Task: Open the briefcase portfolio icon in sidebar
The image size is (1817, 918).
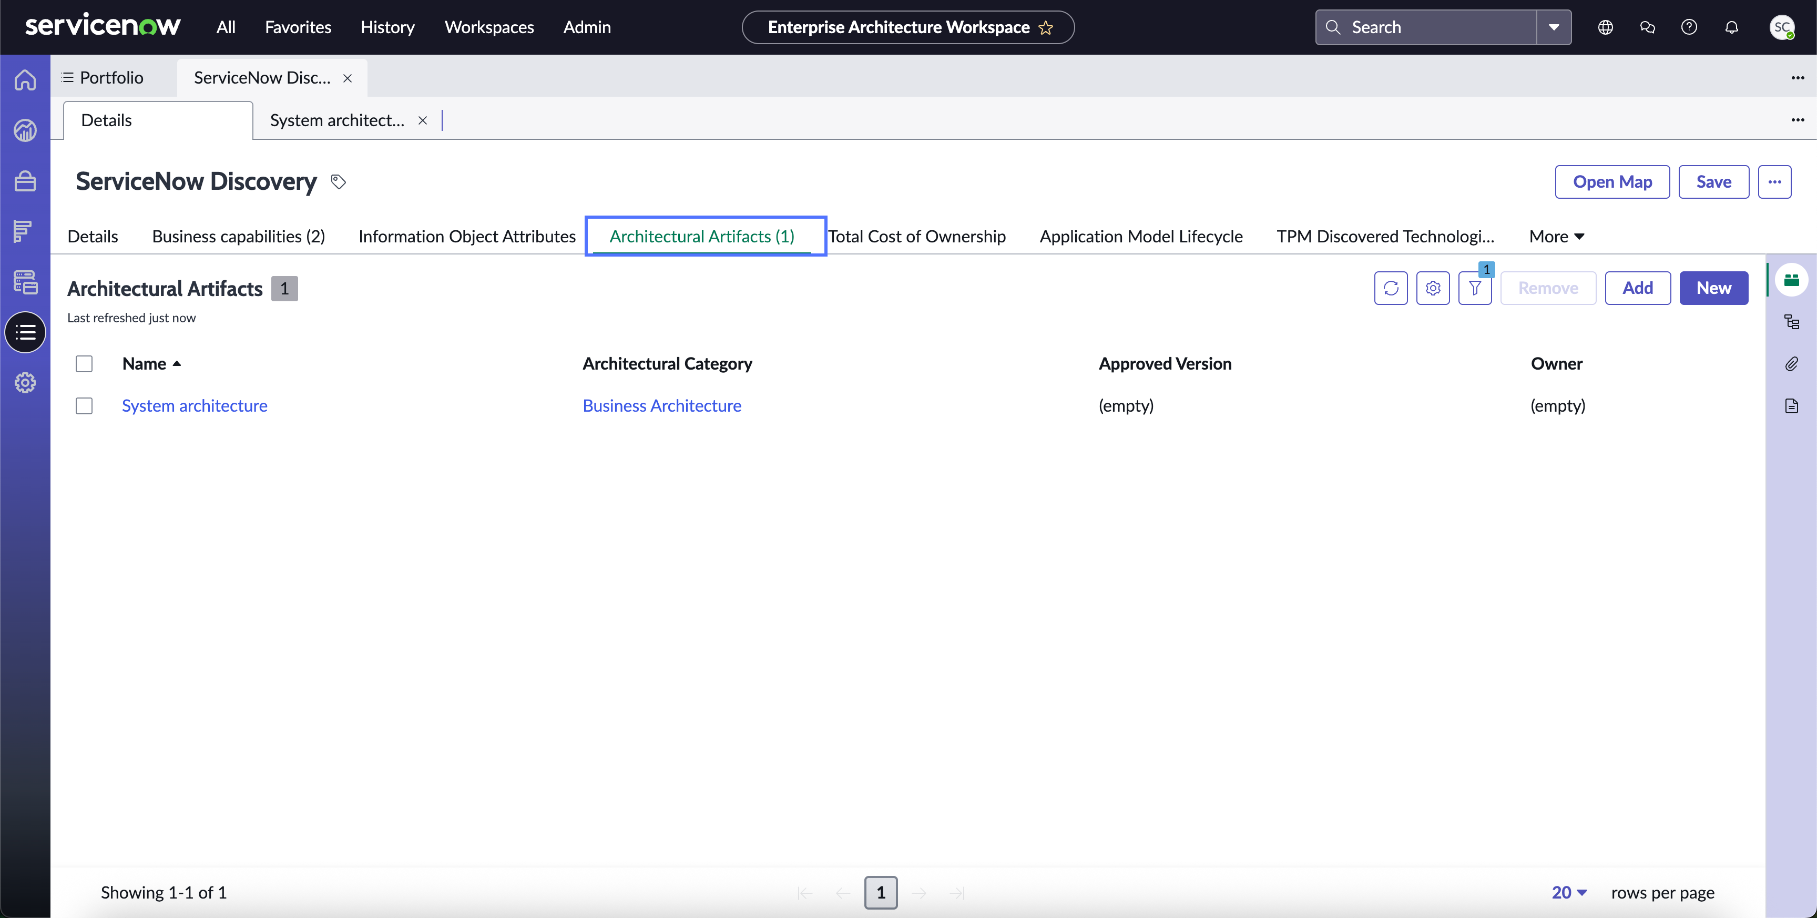Action: (x=25, y=181)
